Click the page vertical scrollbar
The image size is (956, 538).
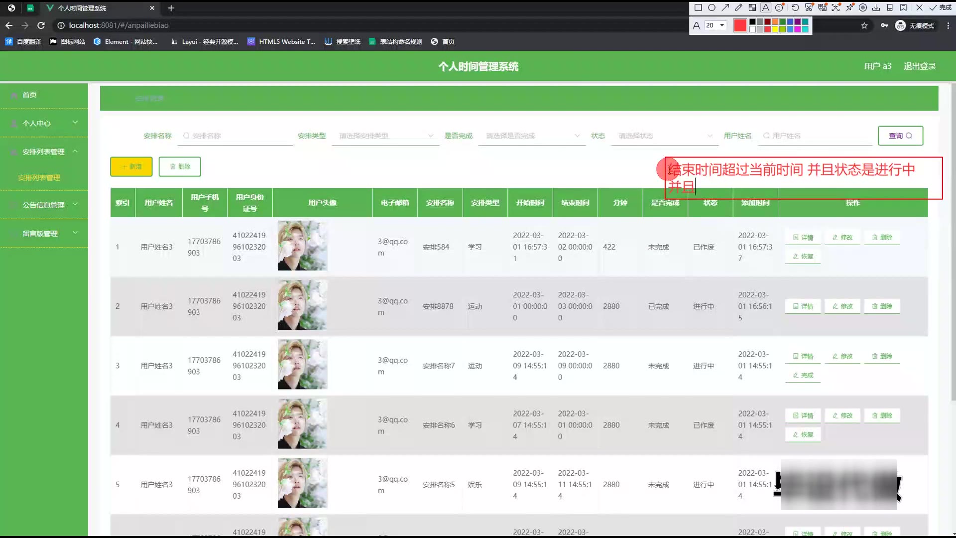click(x=953, y=242)
